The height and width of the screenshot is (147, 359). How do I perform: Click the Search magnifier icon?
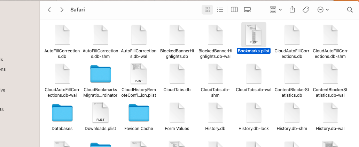(x=350, y=10)
